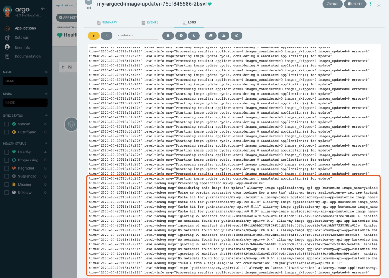Open the vertical three-dot more actions menu
The height and width of the screenshot is (278, 389).
click(x=371, y=4)
